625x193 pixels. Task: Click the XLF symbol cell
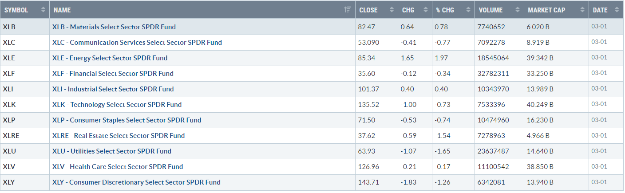[x=8, y=74]
